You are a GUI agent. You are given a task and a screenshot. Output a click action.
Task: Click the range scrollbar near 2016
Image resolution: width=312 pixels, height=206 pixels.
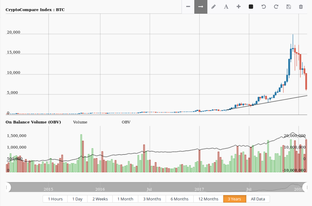click(100, 189)
